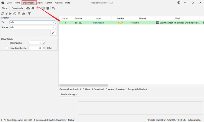The width and height of the screenshot is (204, 122).
Task: Expand the Status dropdown
Action: coord(32,27)
